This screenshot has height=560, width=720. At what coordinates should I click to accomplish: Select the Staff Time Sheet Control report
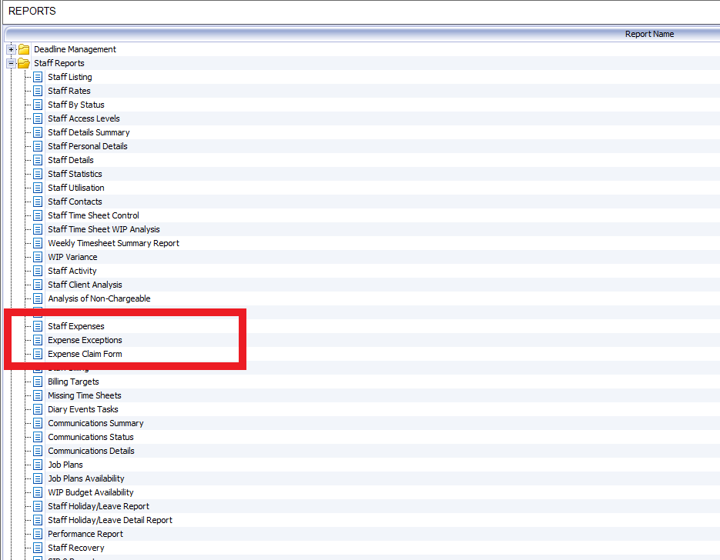(x=93, y=215)
